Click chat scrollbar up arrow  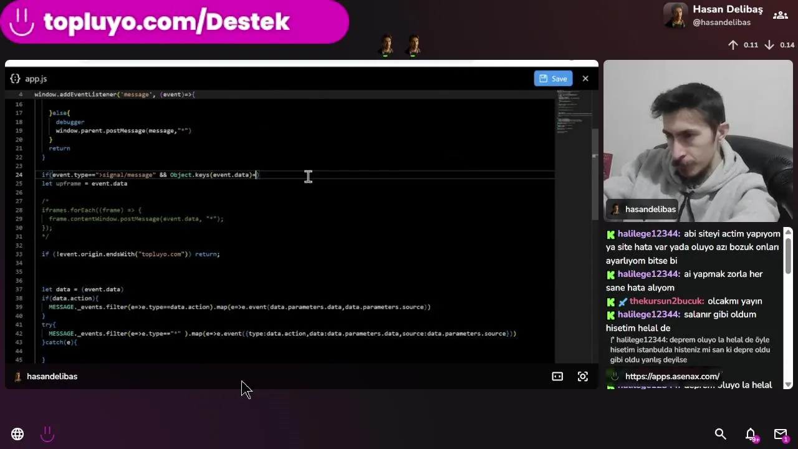pos(788,233)
